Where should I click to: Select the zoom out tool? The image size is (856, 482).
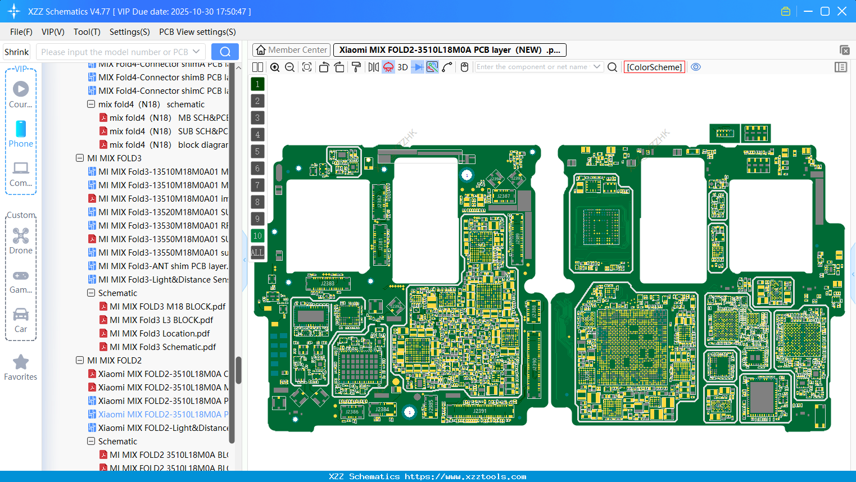289,67
